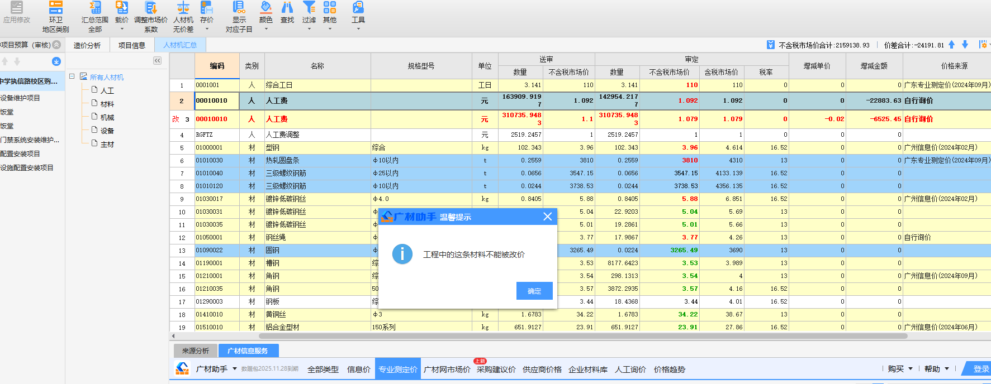Screen dimensions: 991x384
Task: Click the 广材助手 logo in bottom bar
Action: 182,368
